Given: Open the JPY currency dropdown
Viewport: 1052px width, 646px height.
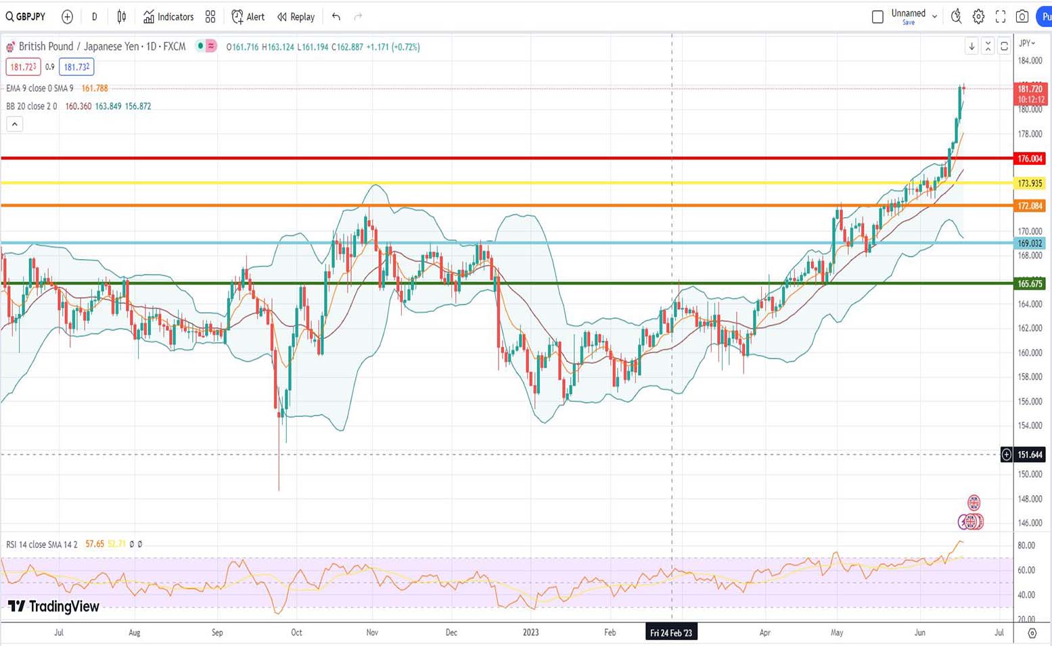Looking at the screenshot, I should click(1027, 43).
